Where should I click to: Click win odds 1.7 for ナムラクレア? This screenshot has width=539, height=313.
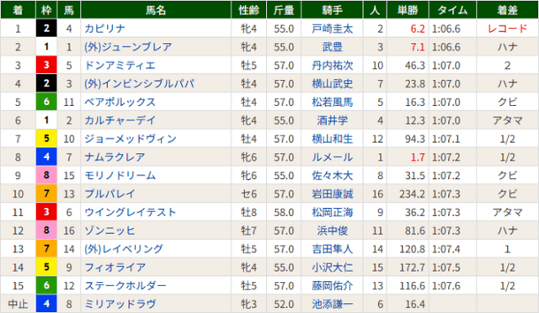pos(418,157)
